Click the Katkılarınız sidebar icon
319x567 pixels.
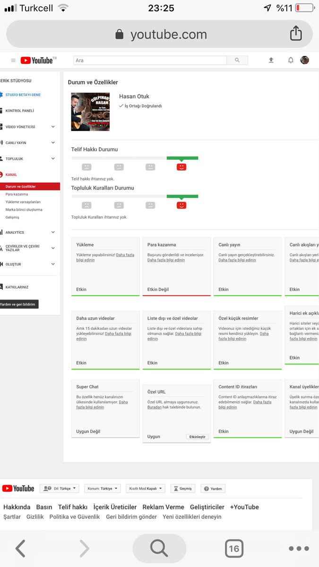(x=1, y=287)
